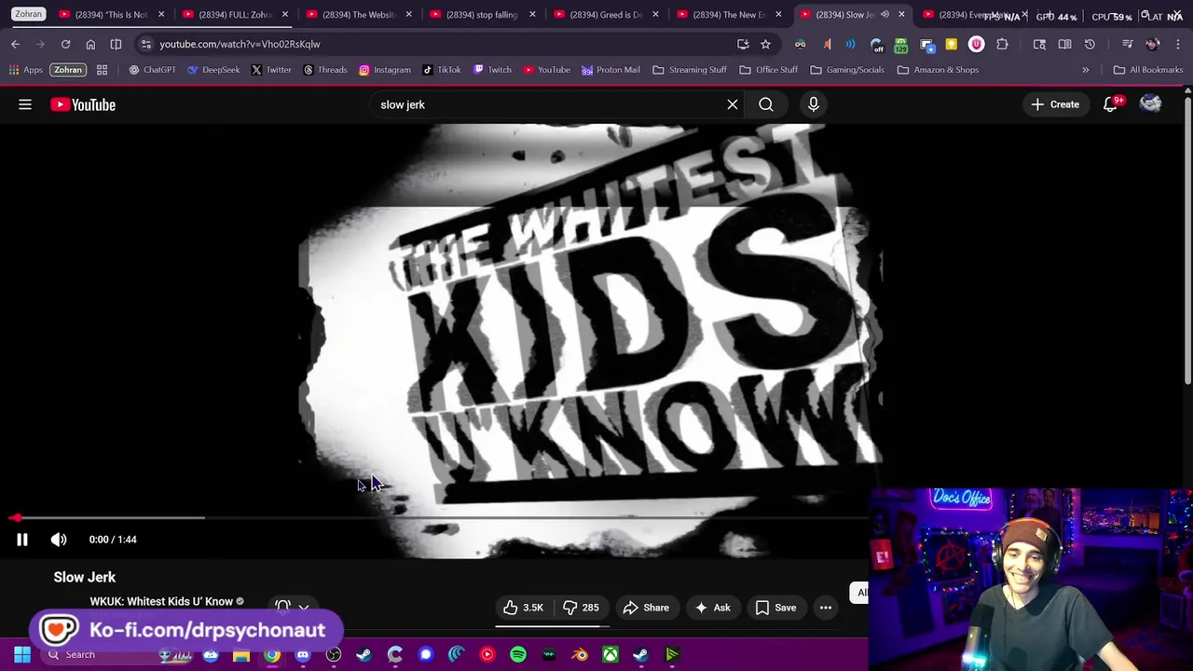Switch to 'The Website' tab
This screenshot has height=671, width=1193.
tap(359, 15)
